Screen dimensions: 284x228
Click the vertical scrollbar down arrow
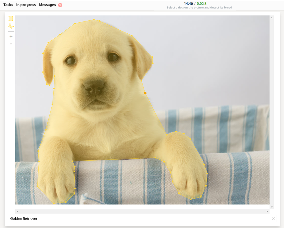272,207
